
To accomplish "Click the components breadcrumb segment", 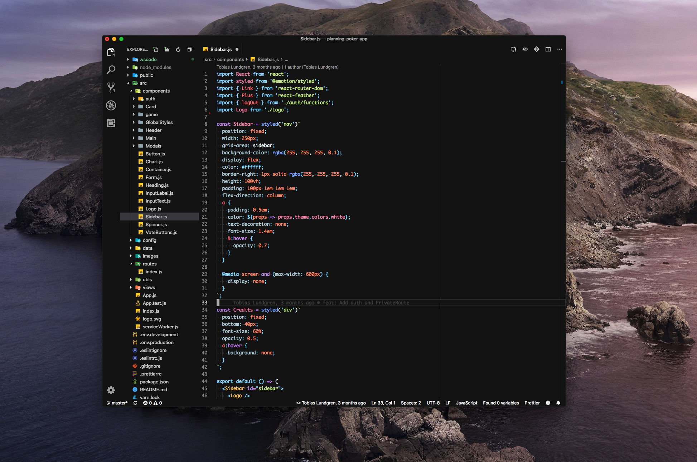I will coord(230,59).
